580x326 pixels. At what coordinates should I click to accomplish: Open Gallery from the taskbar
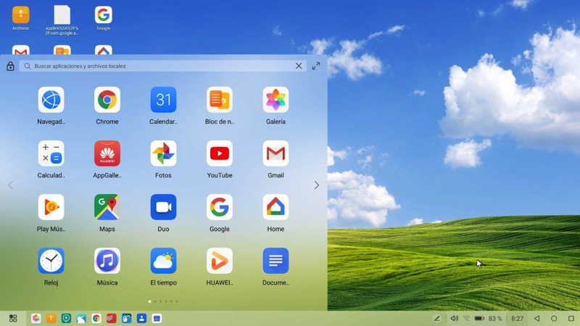[36, 318]
